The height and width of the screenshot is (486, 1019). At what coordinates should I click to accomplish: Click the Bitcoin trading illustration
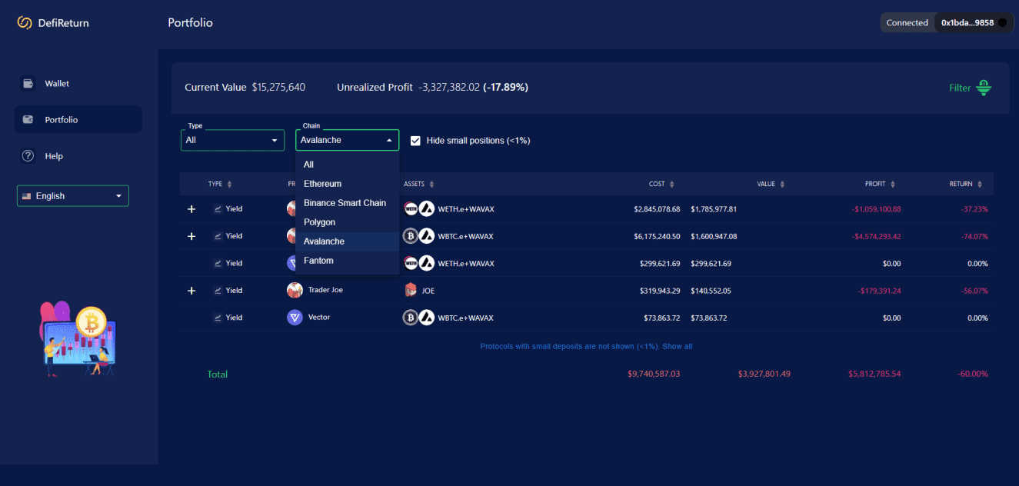click(x=78, y=338)
